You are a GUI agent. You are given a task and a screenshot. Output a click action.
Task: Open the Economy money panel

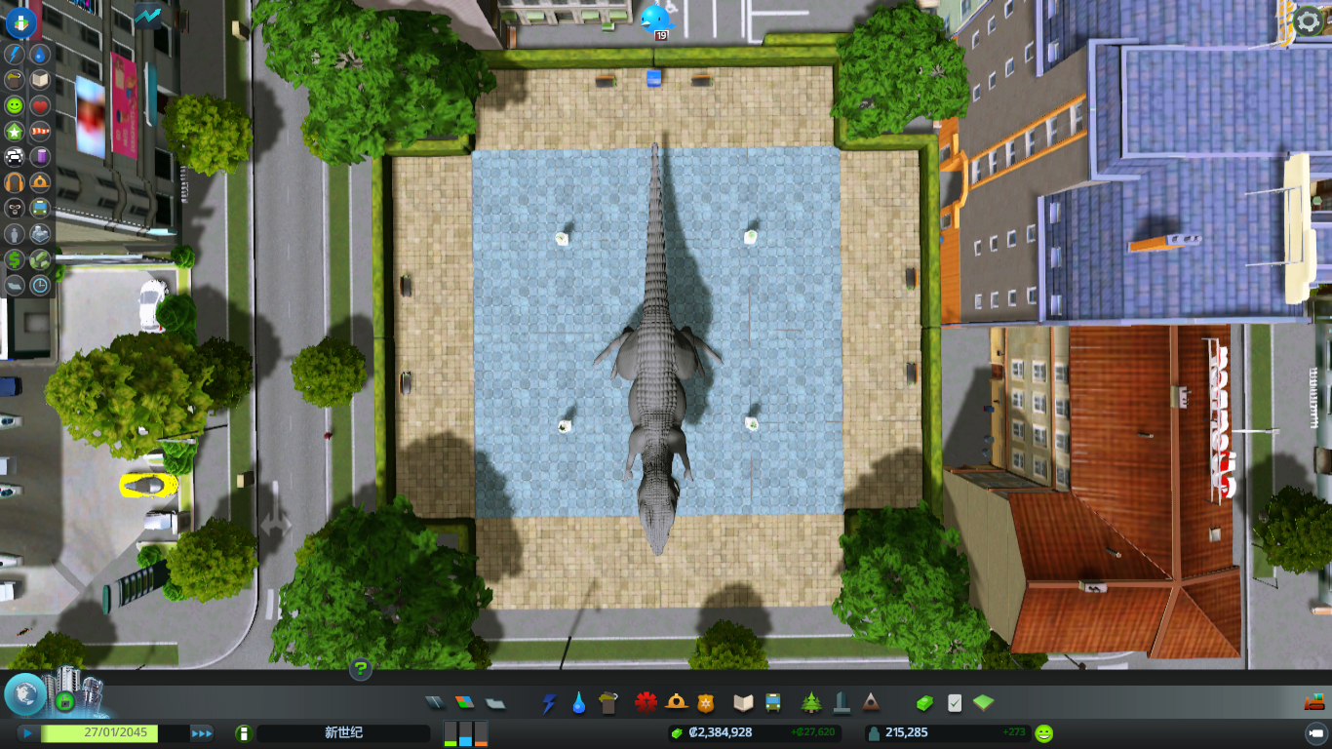pos(923,702)
